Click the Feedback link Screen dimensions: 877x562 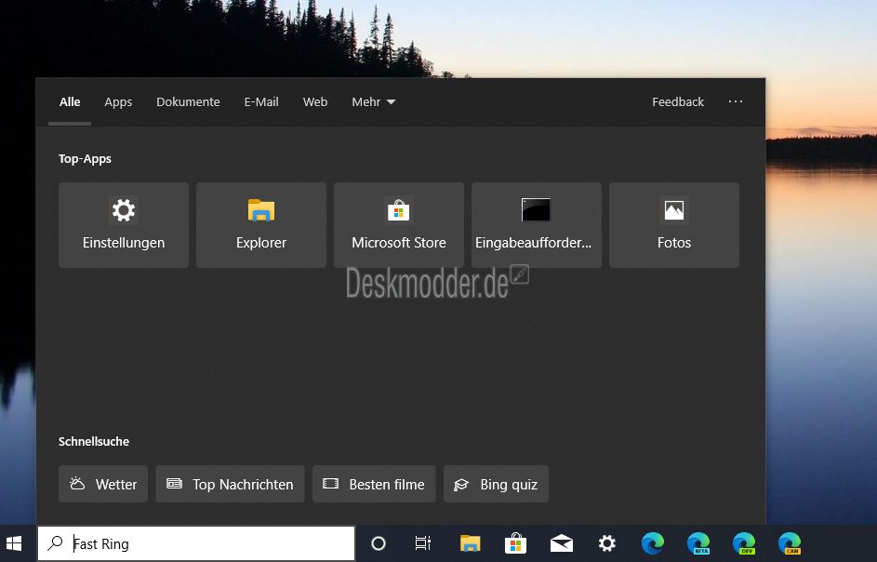[677, 101]
